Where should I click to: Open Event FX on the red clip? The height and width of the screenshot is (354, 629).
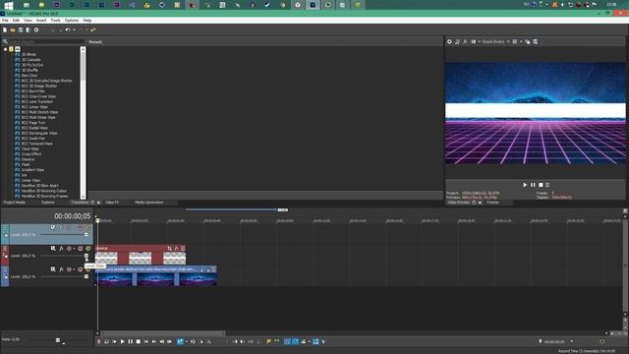click(176, 249)
